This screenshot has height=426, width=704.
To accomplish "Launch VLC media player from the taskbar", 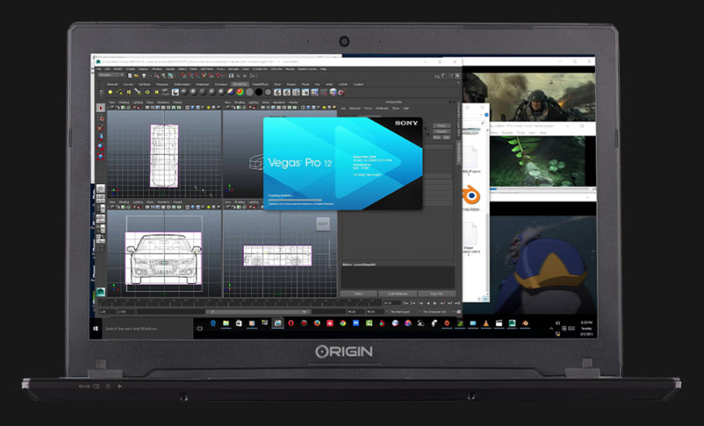I will point(485,324).
